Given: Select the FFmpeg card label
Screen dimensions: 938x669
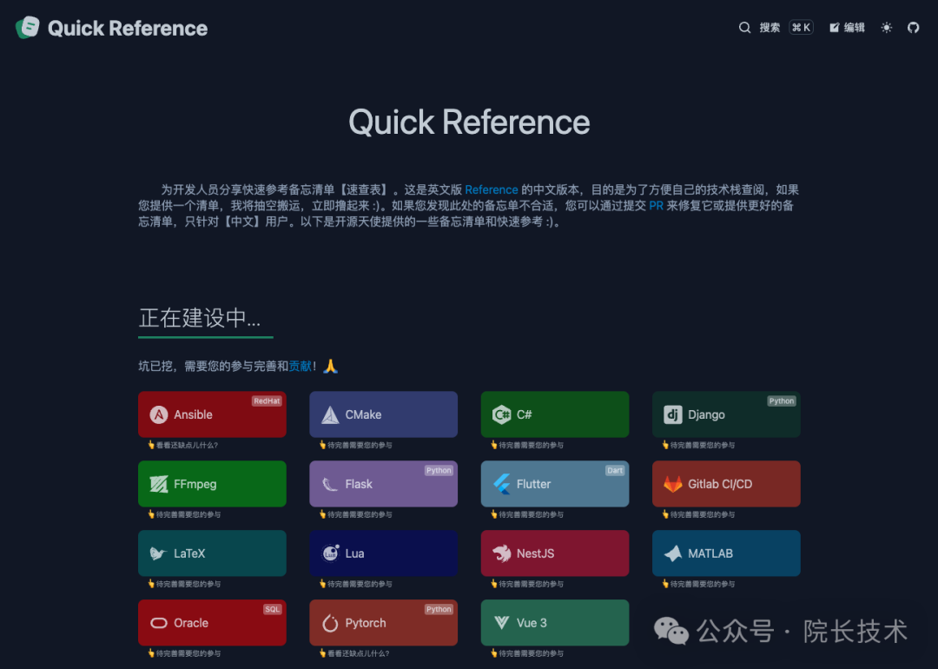Looking at the screenshot, I should coord(195,484).
